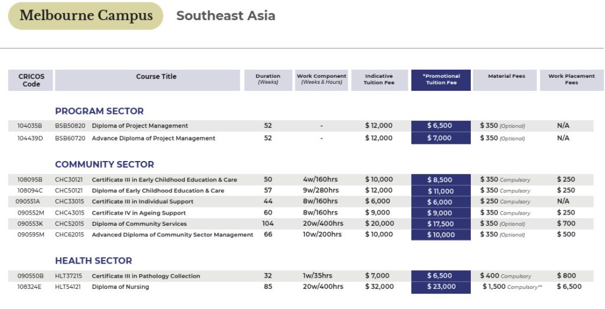Select the Melbourne Campus tab
This screenshot has height=309, width=605.
coord(86,16)
